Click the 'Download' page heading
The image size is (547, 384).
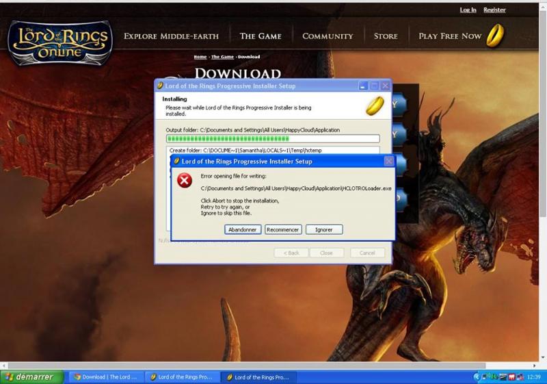237,73
